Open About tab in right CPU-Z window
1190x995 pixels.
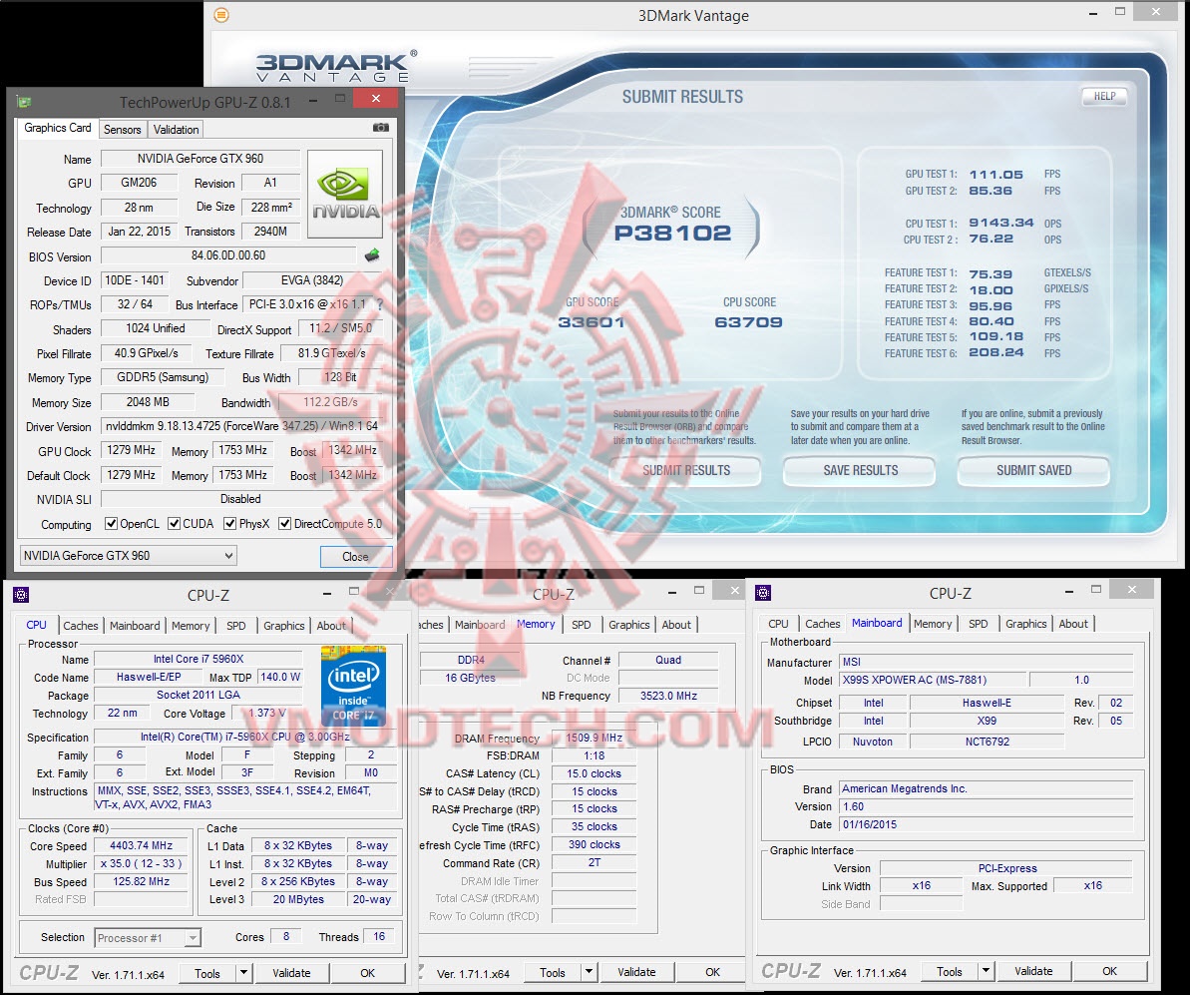[1073, 623]
